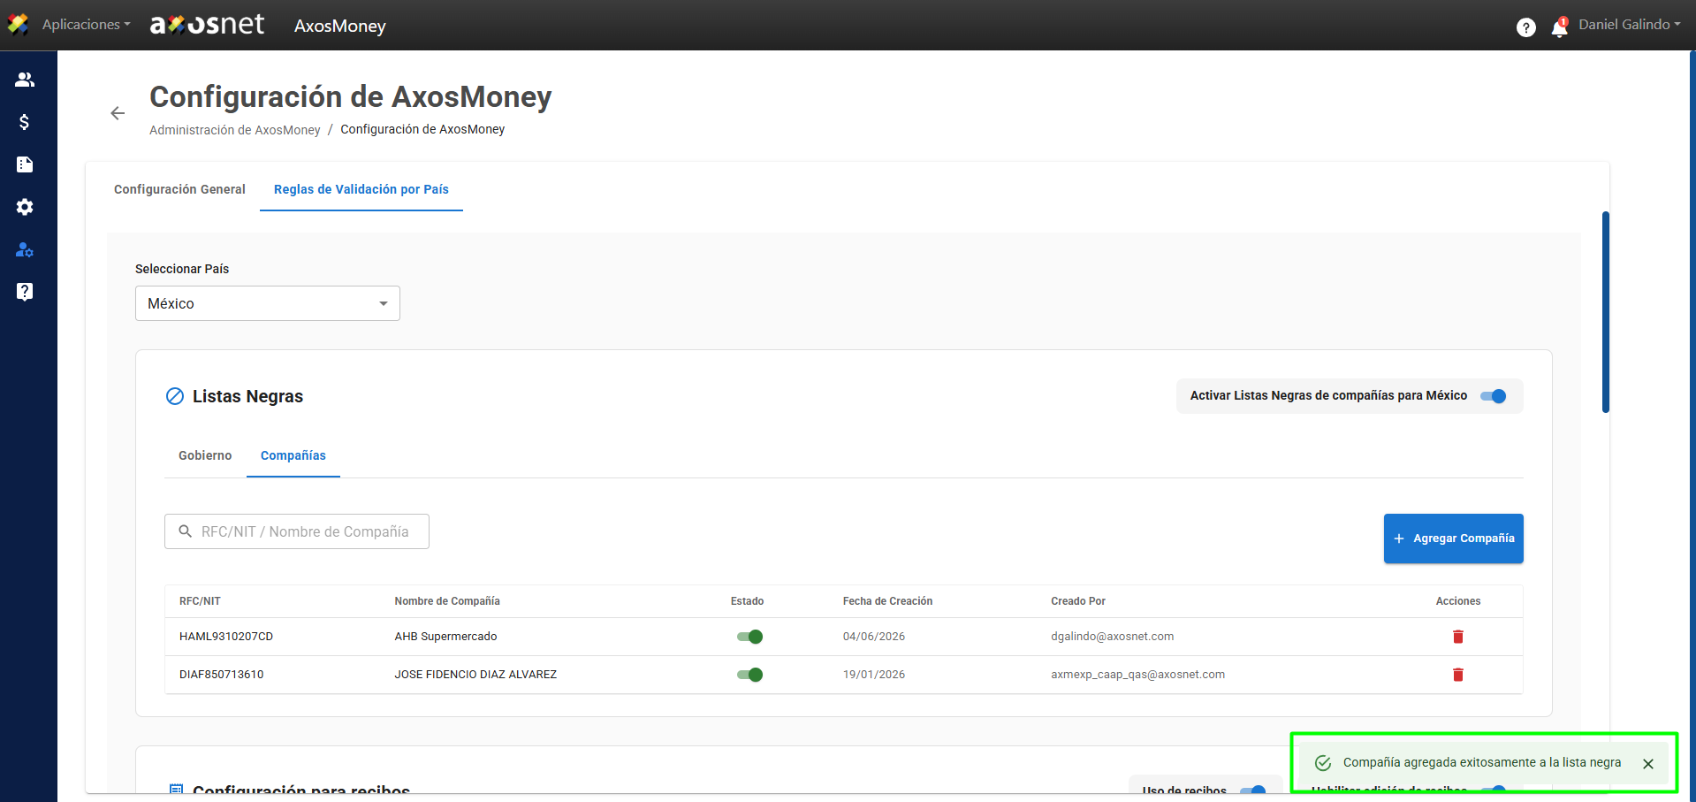Delete the JOSE FIDENCIO DIAZ ALVAREZ row
The height and width of the screenshot is (802, 1696).
(1458, 675)
